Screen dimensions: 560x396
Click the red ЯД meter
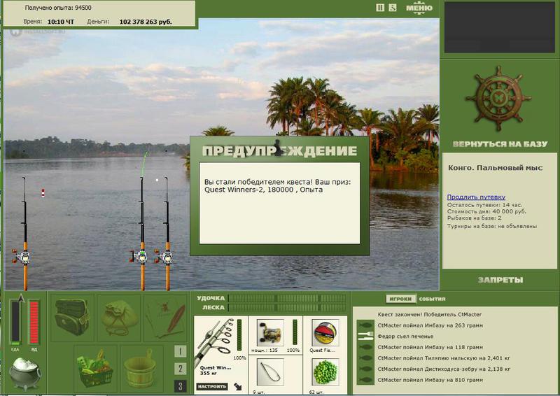click(x=34, y=321)
